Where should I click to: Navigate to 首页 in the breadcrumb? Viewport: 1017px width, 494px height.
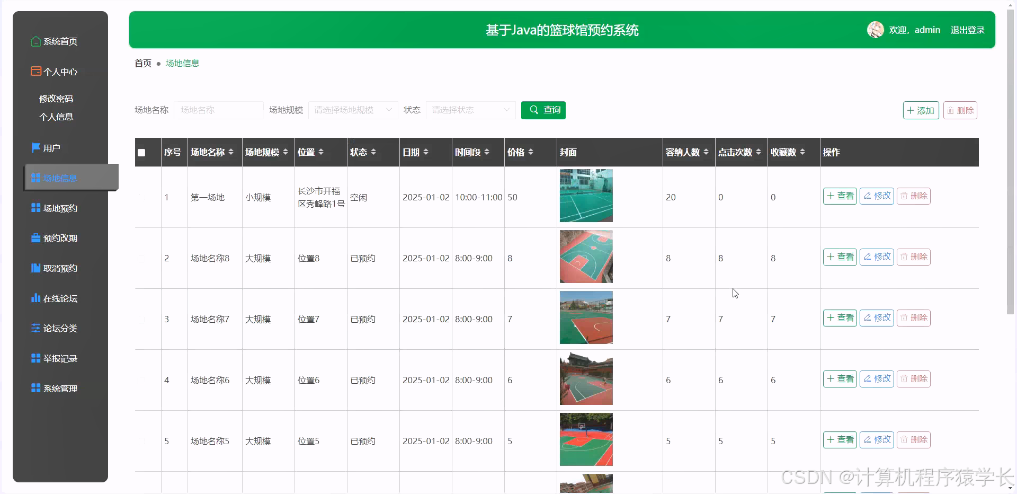point(142,63)
